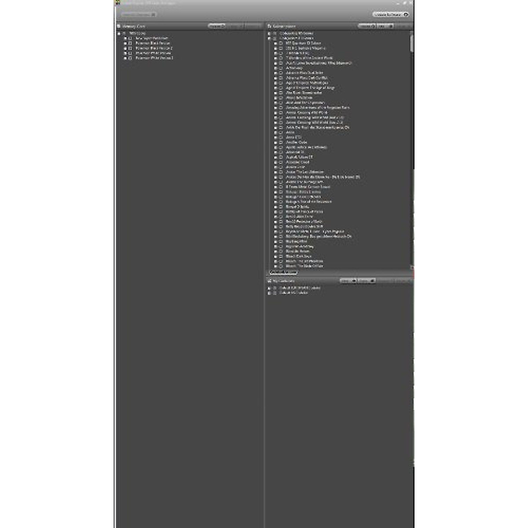Expand the Advance Wars: Dual Strike entry

[276, 73]
